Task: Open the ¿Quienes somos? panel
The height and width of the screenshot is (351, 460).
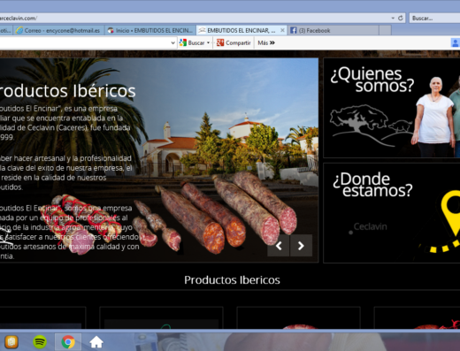Action: (x=392, y=108)
